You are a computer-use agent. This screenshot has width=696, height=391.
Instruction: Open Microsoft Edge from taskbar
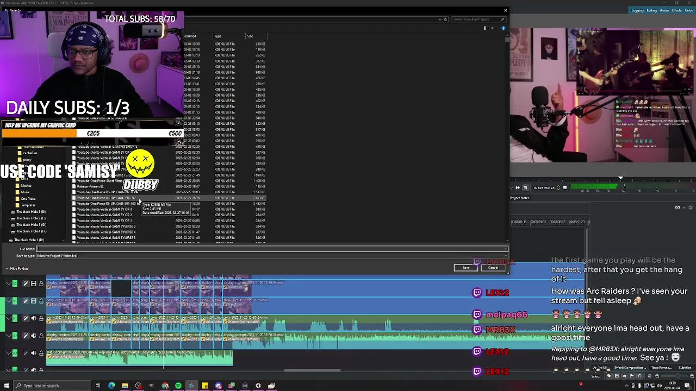point(111,386)
